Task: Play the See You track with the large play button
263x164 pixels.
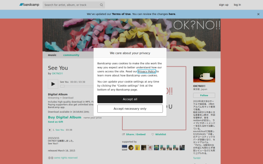Action: [53, 84]
